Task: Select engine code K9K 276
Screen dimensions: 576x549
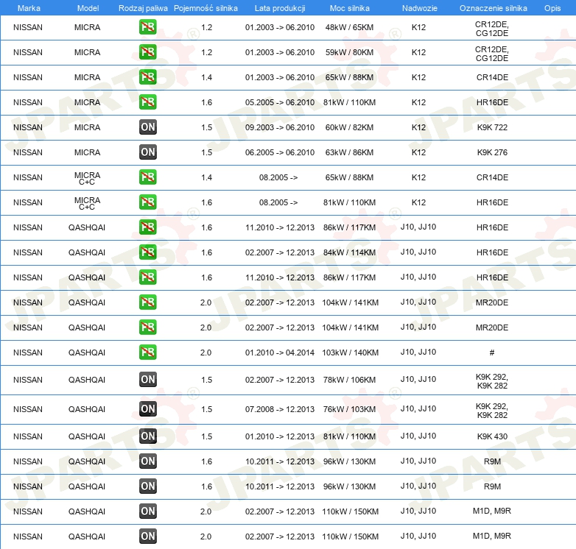Action: coord(492,152)
